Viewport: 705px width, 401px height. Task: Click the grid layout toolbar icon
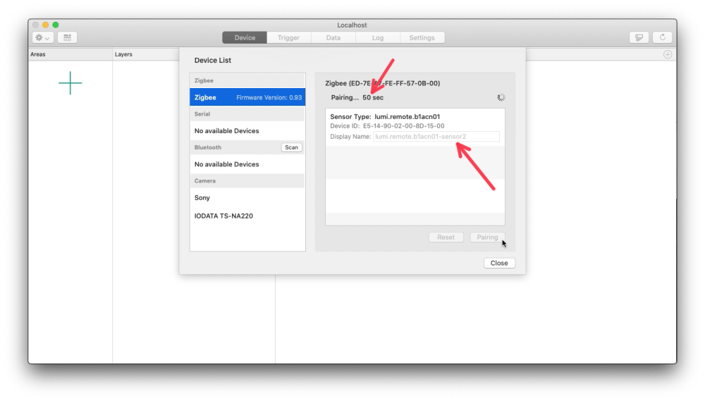(68, 38)
